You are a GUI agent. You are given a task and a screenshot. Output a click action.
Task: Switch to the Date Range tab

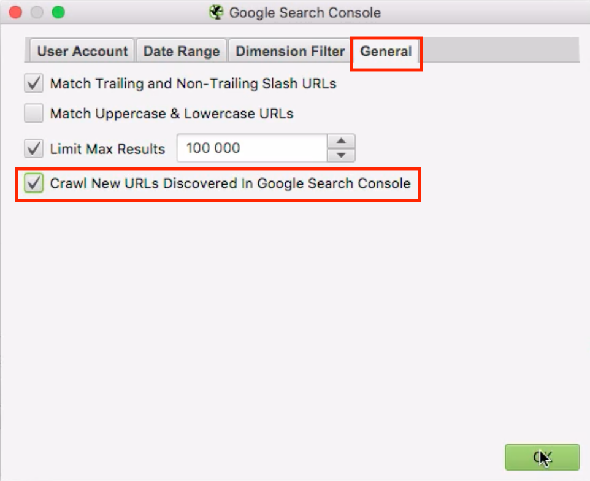point(182,51)
